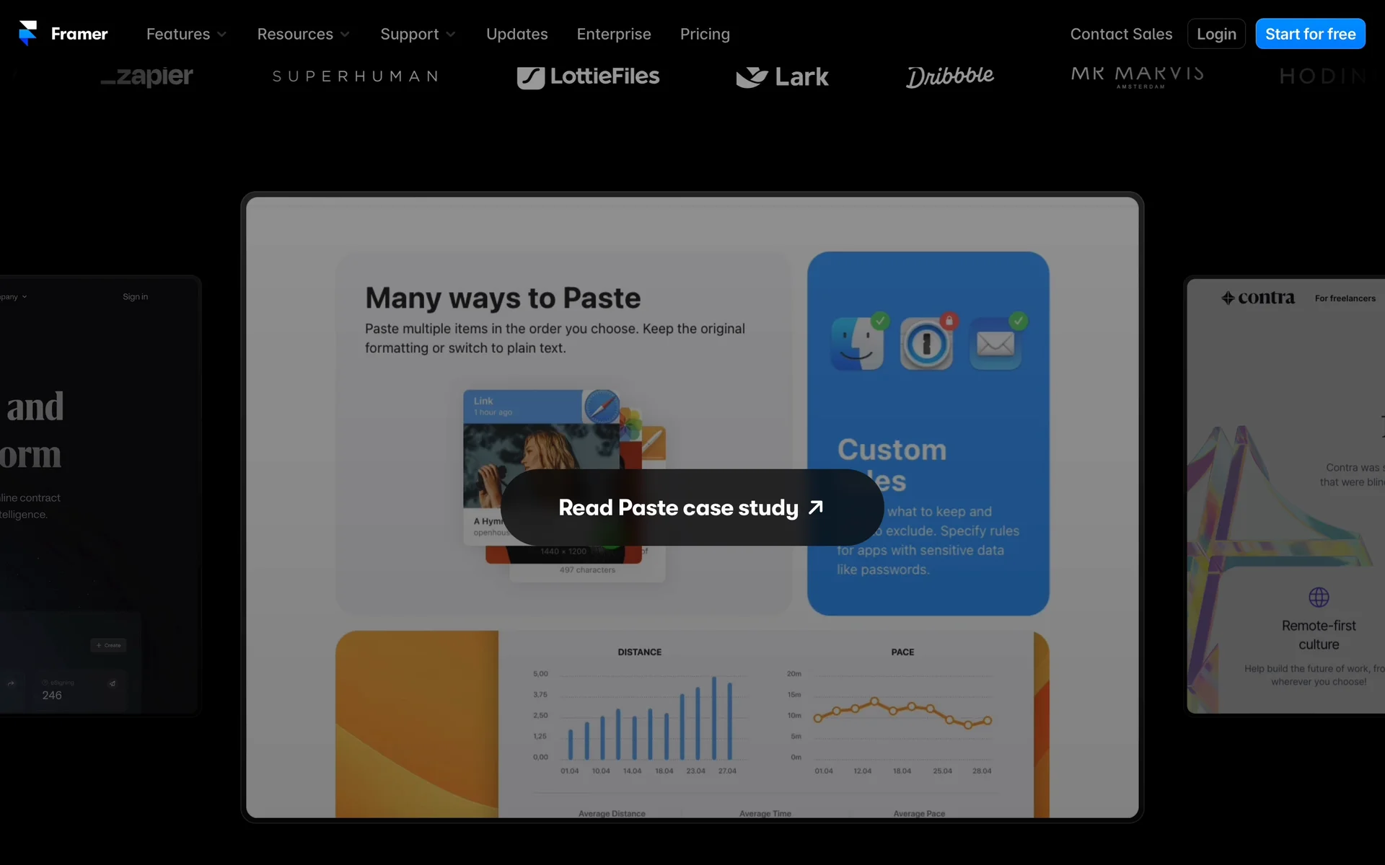The image size is (1385, 865).
Task: Open the Support dropdown chevron
Action: pyautogui.click(x=451, y=34)
